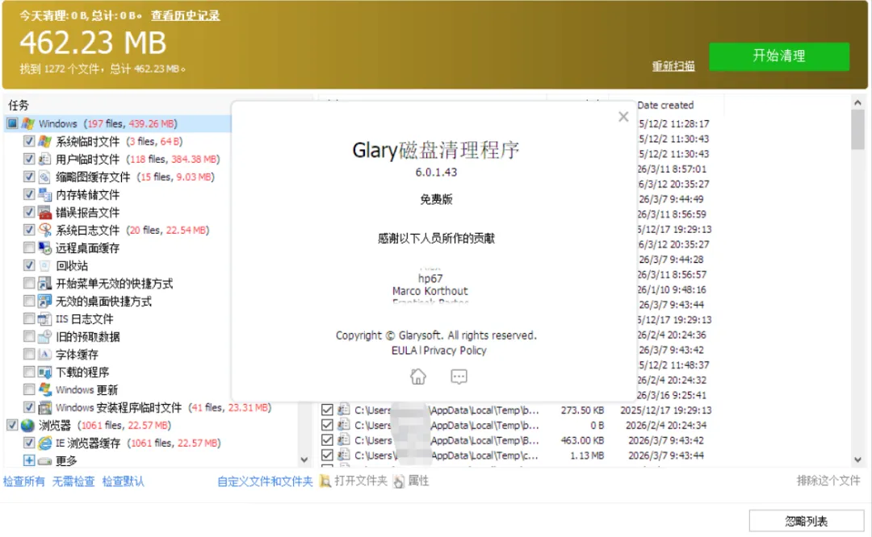The width and height of the screenshot is (872, 537).
Task: Click the 浏览器 globe icon
Action: pos(27,426)
